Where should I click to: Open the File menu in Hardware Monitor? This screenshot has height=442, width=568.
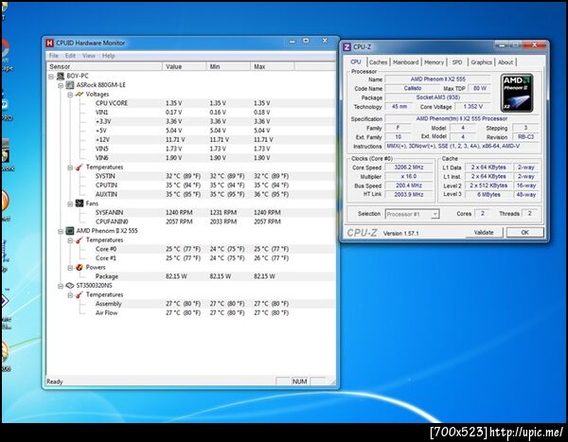point(54,56)
